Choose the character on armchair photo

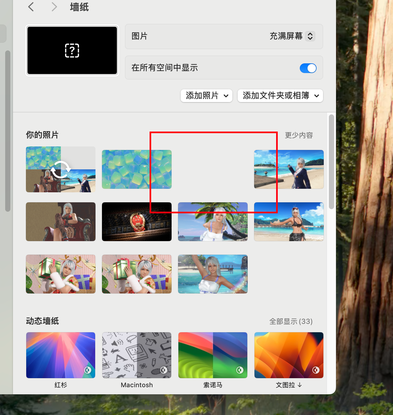click(x=61, y=222)
